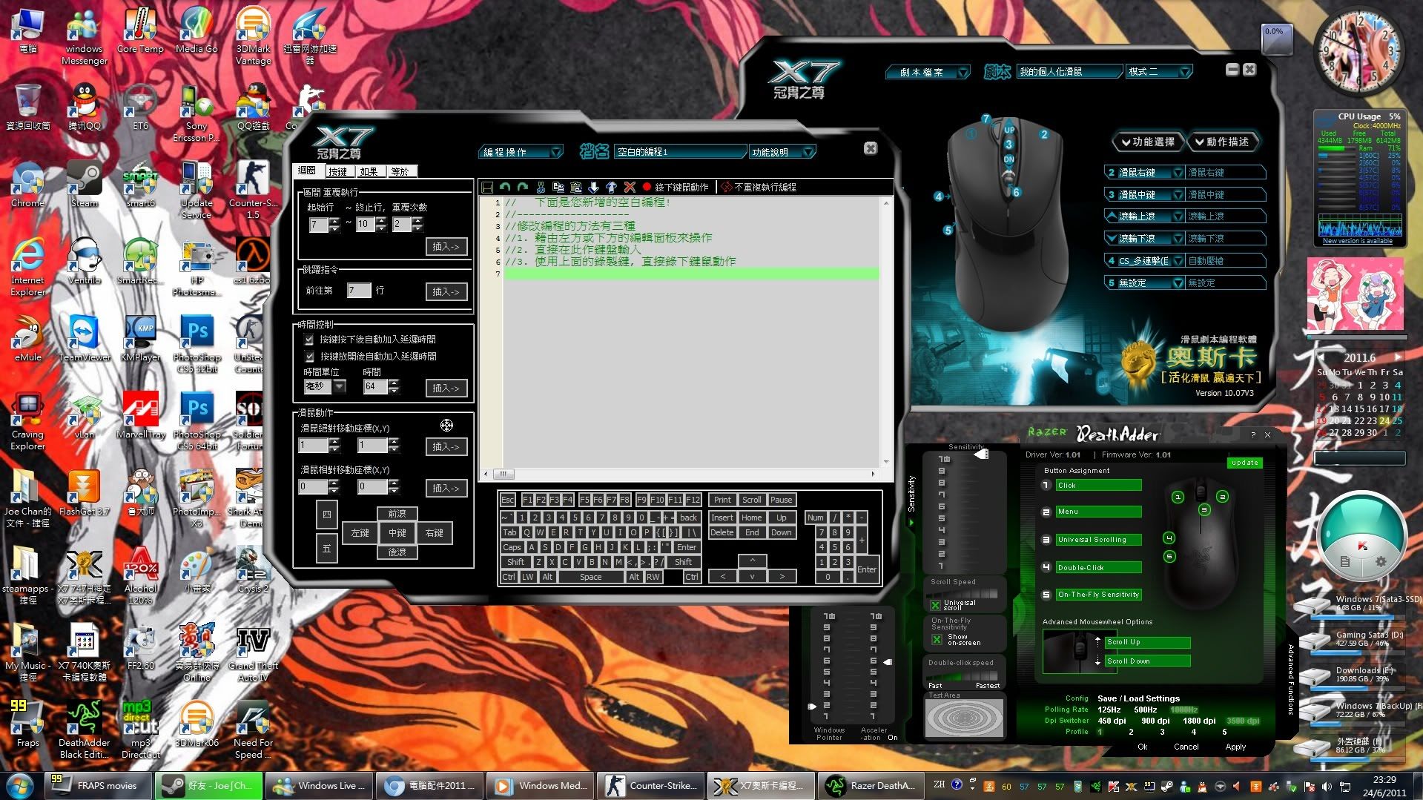Open the 編程操作 dropdown in the script editor

pos(521,152)
